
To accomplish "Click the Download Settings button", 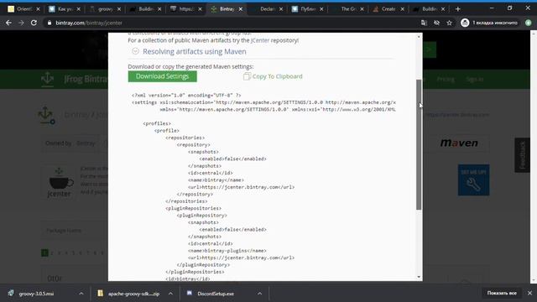I will coord(162,76).
